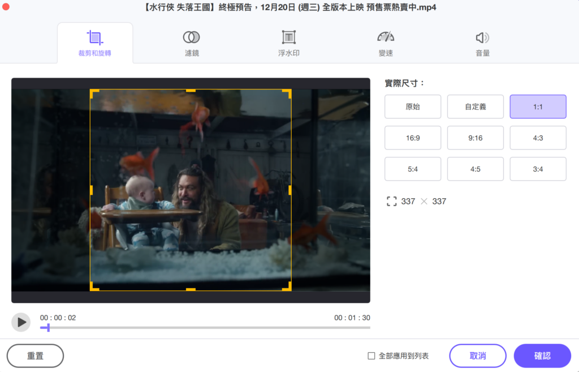Viewport: 579px width, 372px height.
Task: Open the 裁剪和旋轉 crop tab
Action: coord(95,43)
